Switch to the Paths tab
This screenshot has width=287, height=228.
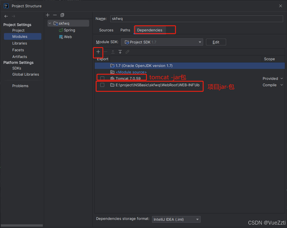(x=125, y=30)
